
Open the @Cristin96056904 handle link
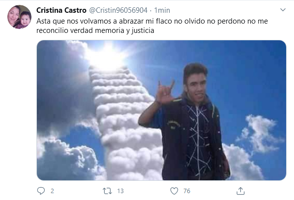coord(118,10)
